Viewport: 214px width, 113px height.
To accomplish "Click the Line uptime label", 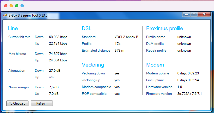I will click(155, 80).
